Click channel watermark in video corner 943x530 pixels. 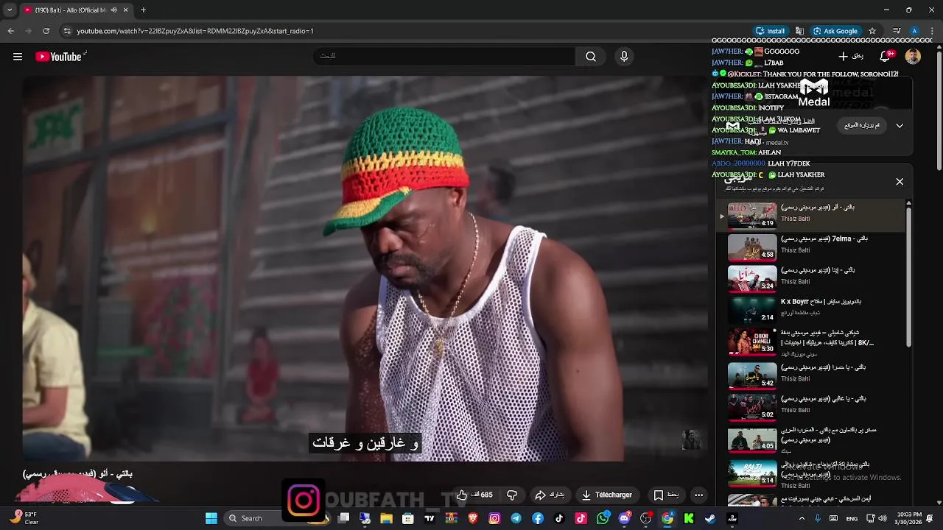[691, 439]
